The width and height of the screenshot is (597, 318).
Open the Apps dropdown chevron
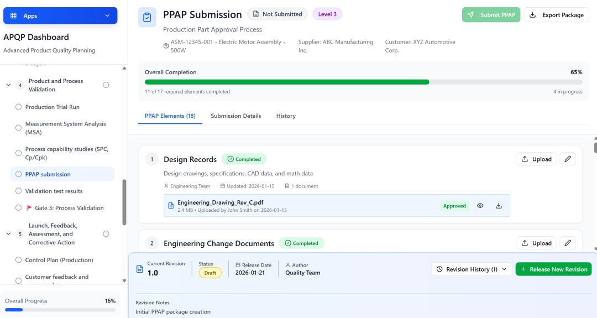tap(107, 15)
